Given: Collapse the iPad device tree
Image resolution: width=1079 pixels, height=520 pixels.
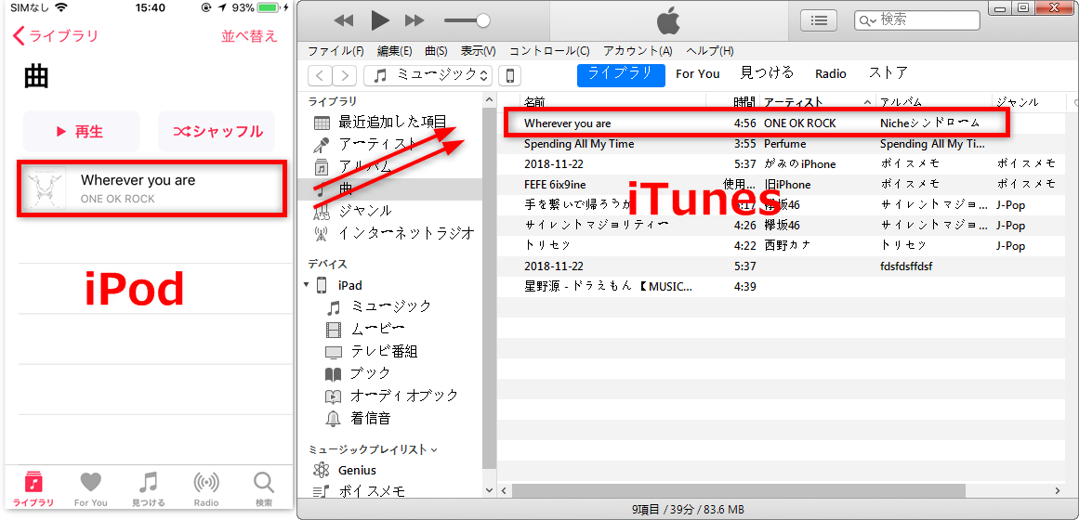Looking at the screenshot, I should tap(306, 284).
